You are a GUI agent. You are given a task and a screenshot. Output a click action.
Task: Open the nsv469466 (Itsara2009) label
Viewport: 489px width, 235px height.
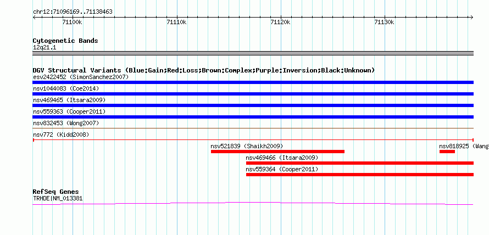(x=282, y=158)
